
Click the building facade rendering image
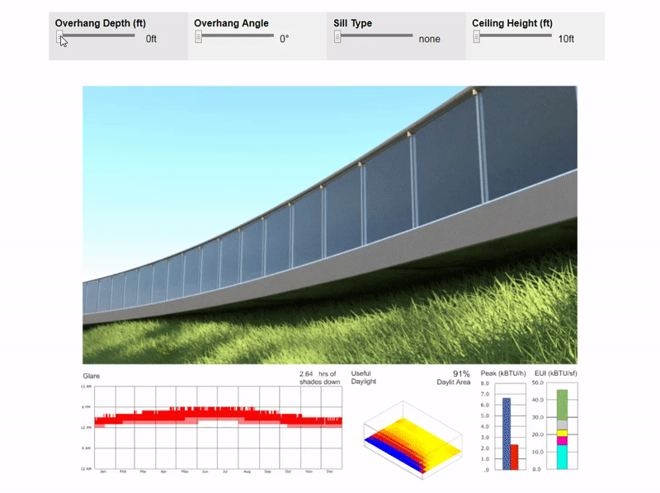click(x=330, y=224)
